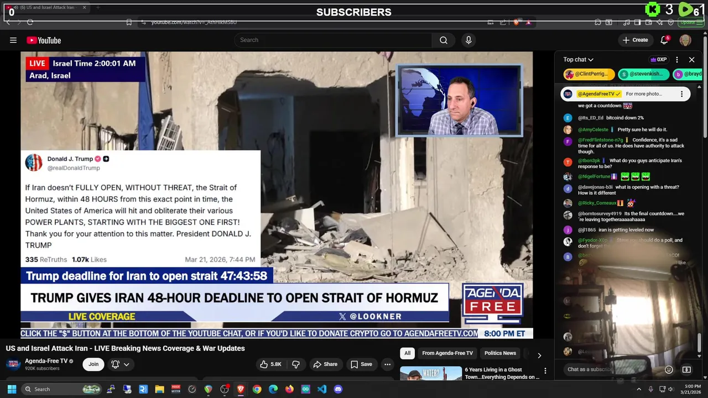Click the live video player
708x398 pixels.
[x=277, y=195]
